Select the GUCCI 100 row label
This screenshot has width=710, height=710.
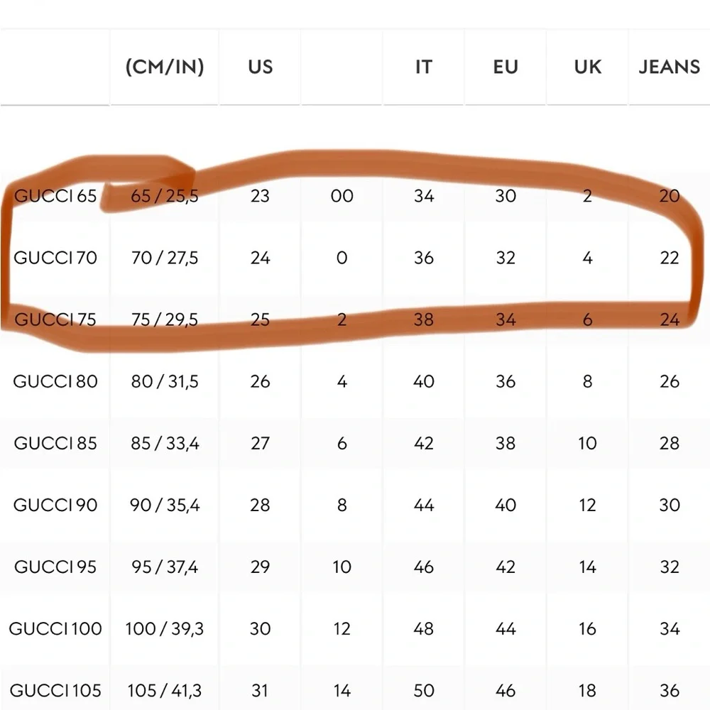(x=55, y=628)
